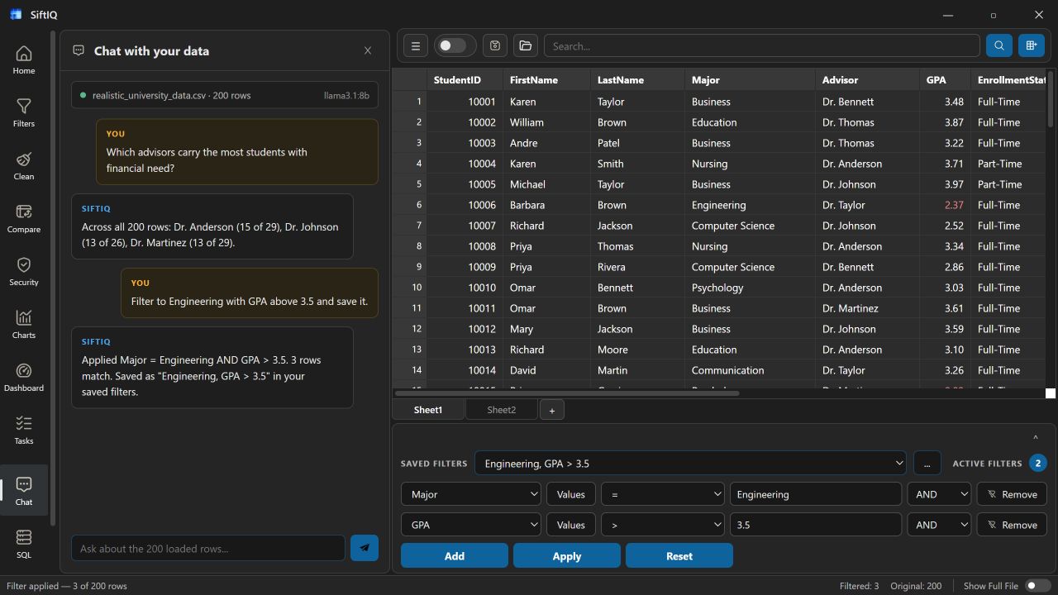Viewport: 1058px width, 595px height.
Task: Open the greater-than operator dropdown
Action: [663, 525]
